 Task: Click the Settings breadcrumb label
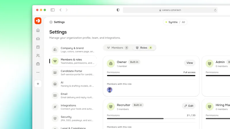59,22
